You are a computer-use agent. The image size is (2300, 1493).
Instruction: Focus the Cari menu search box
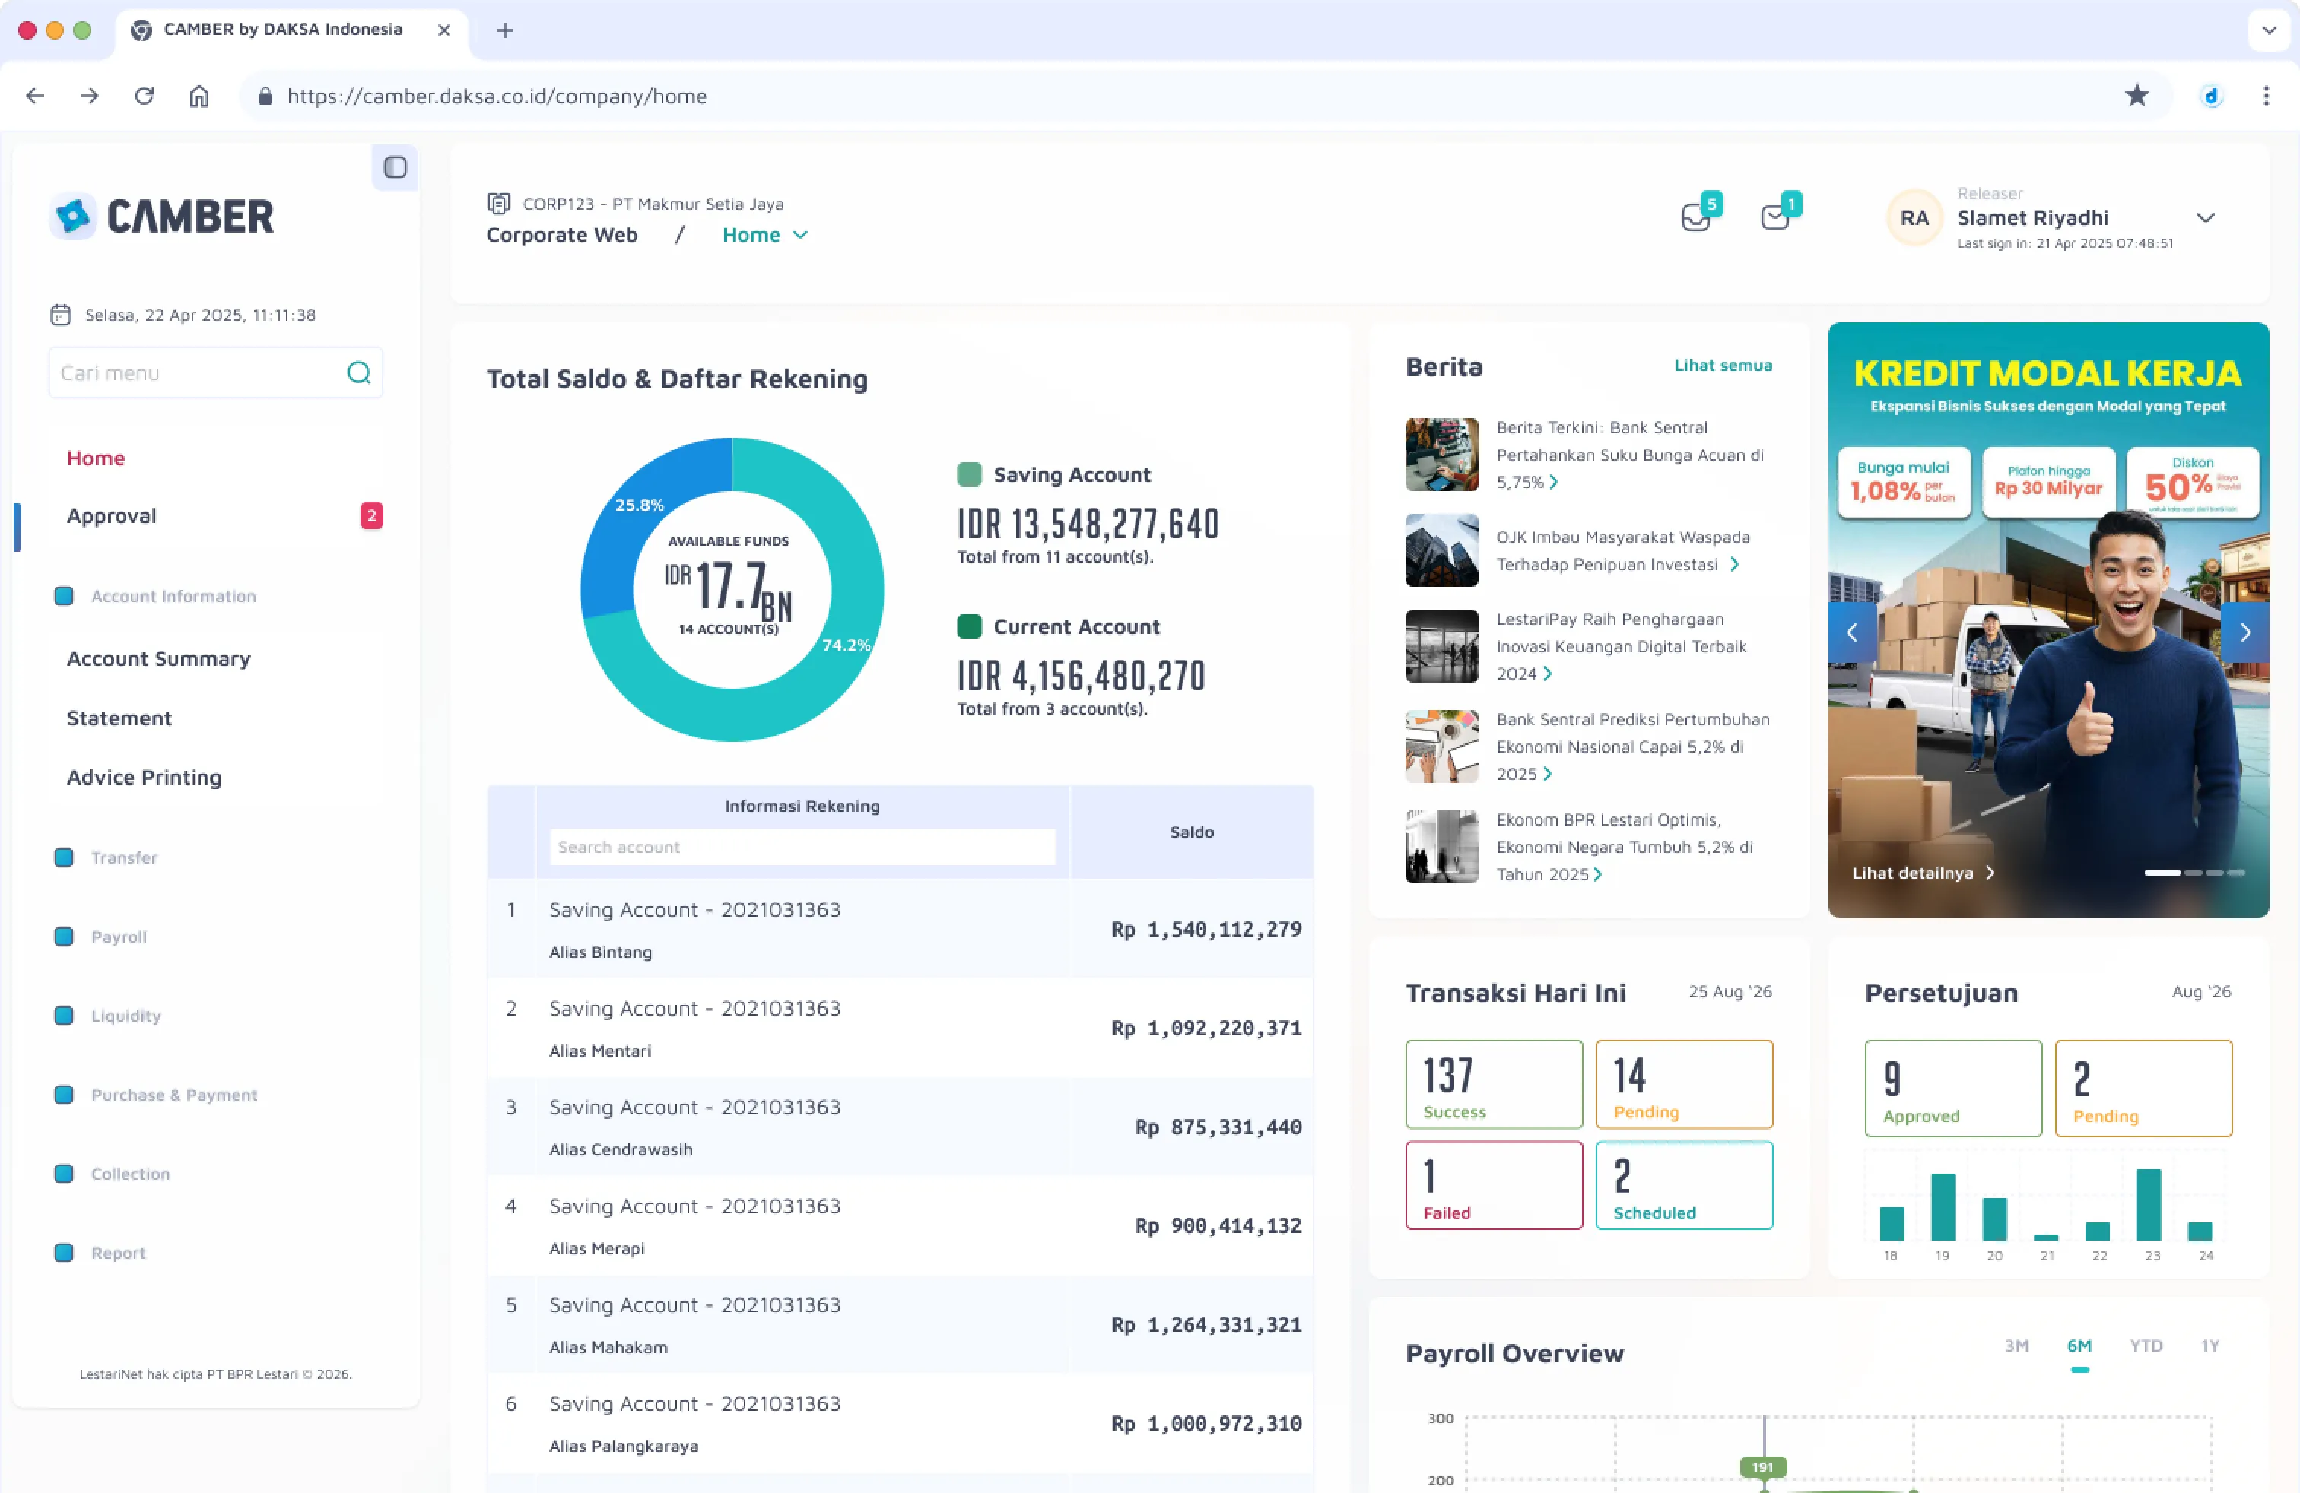coord(215,372)
